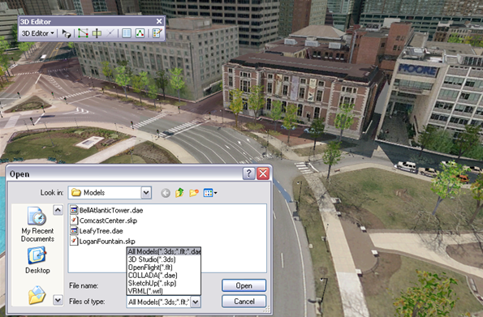Open the Attributes window icon

point(127,33)
